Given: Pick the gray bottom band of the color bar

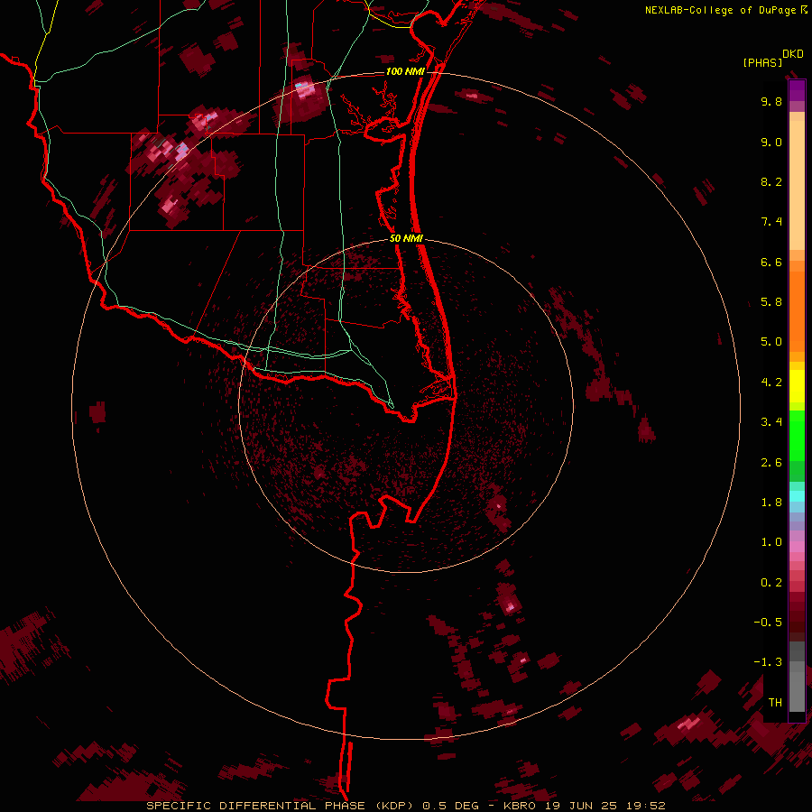Looking at the screenshot, I should pos(797,691).
